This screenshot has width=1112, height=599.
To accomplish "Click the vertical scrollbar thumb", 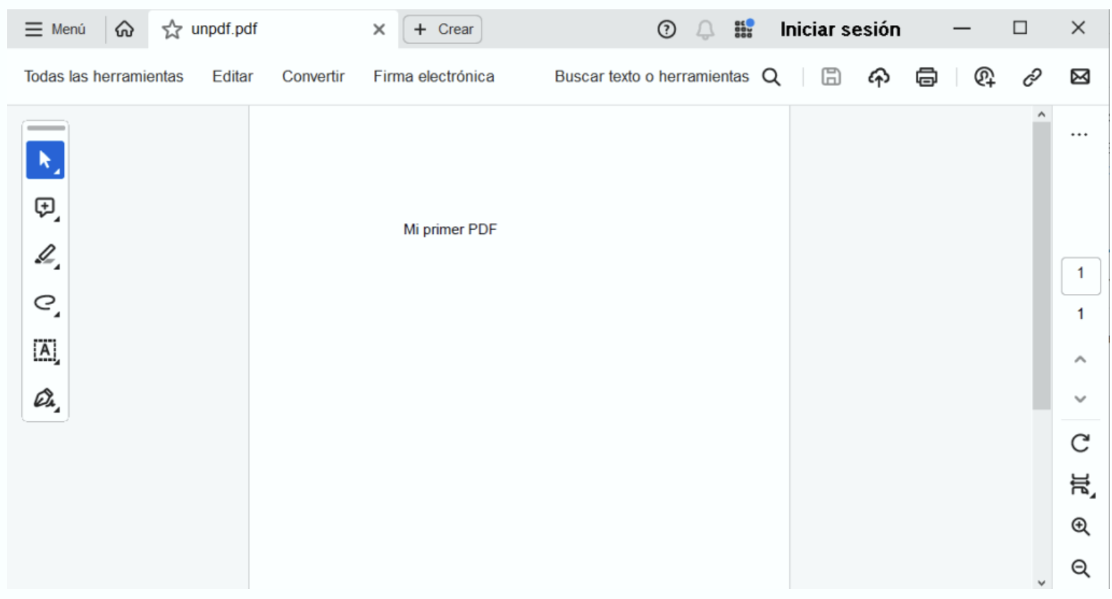I will tap(1041, 265).
